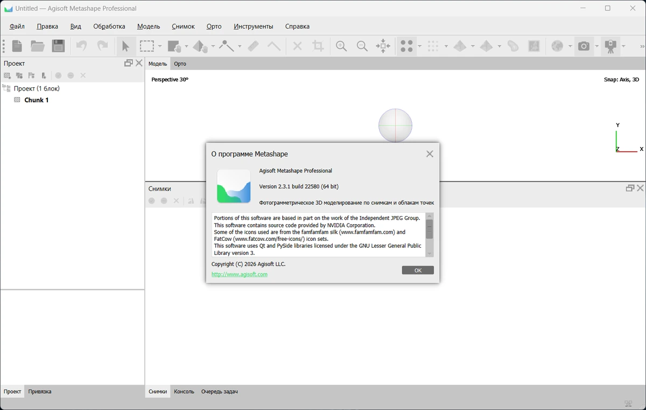The height and width of the screenshot is (410, 646).
Task: Open the Rectangle selection tool dropdown arrow
Action: pyautogui.click(x=160, y=46)
